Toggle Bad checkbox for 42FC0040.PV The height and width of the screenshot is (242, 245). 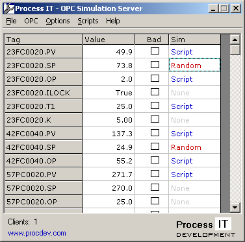[155, 133]
